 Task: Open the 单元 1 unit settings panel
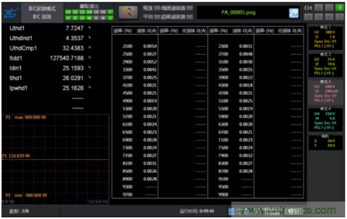[325, 37]
